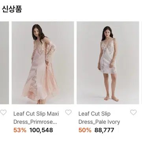The image size is (142, 142).
Task: Click the 'Dress_Primrose...' truncated product name
Action: click(35, 122)
